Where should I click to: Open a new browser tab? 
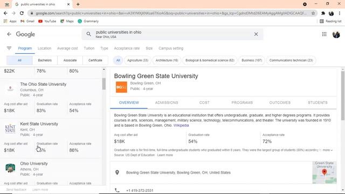(x=78, y=4)
